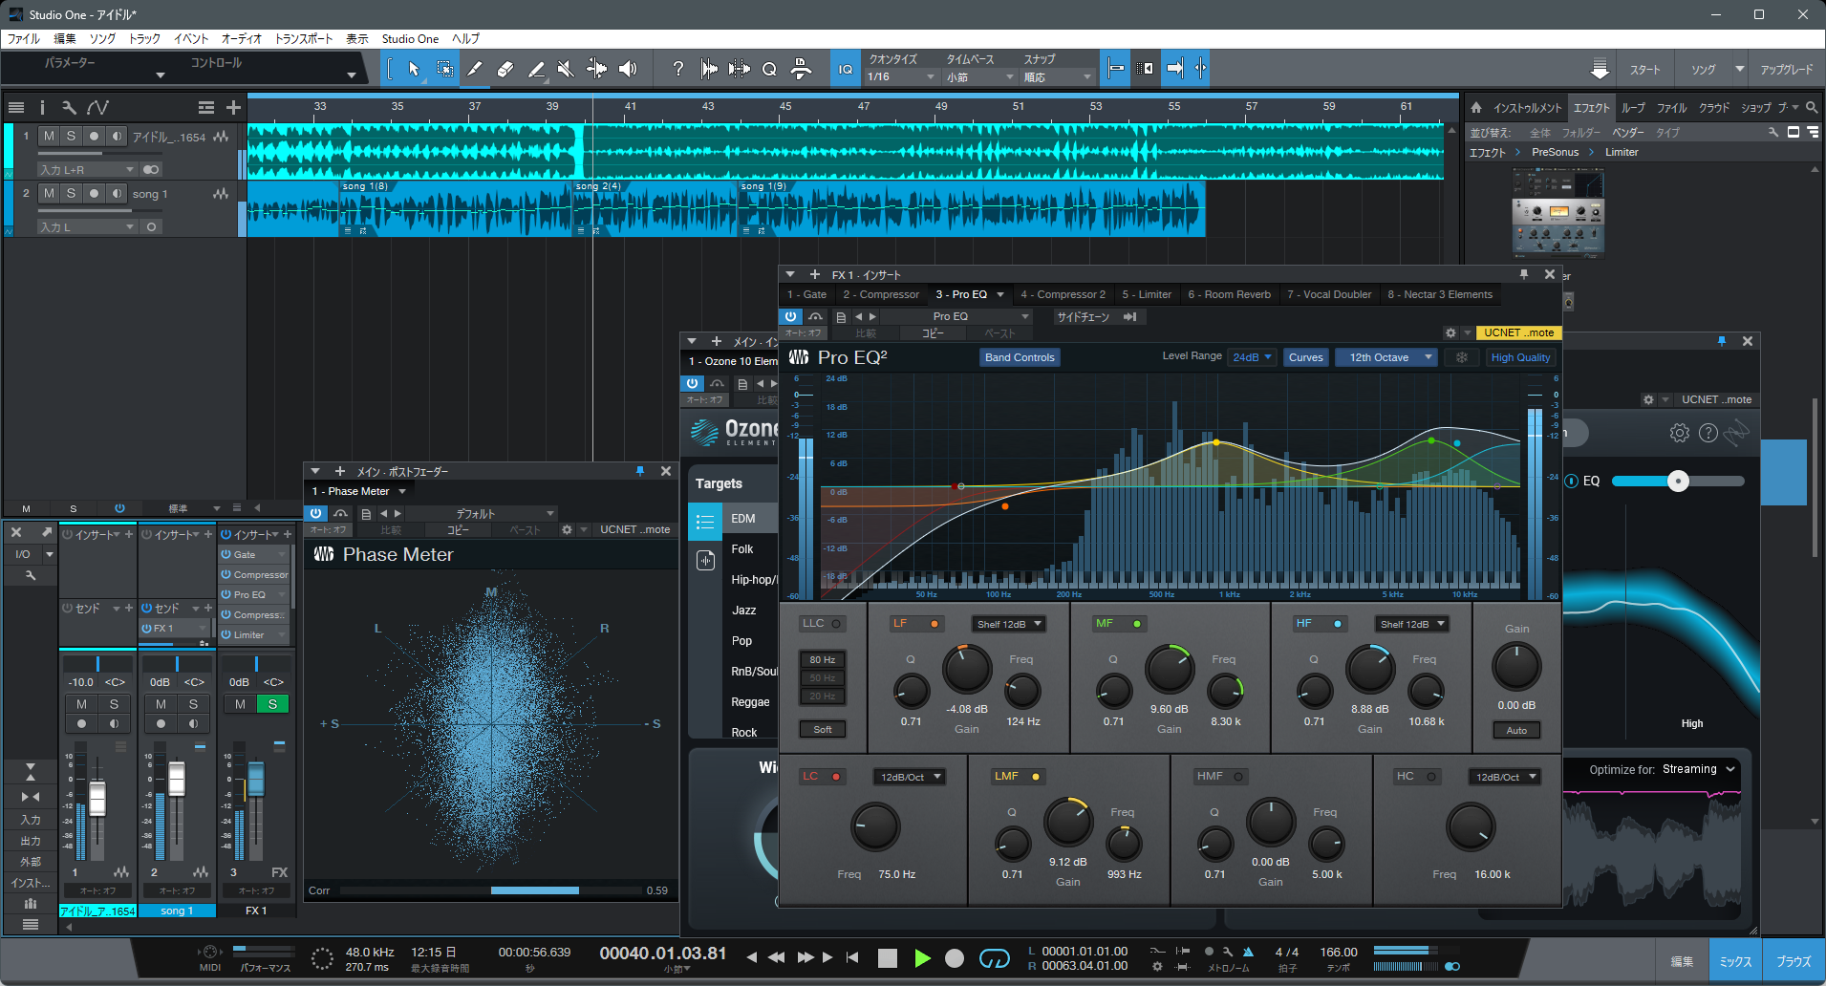The image size is (1826, 986).
Task: Open the Level Range 24dB dropdown
Action: pos(1253,357)
